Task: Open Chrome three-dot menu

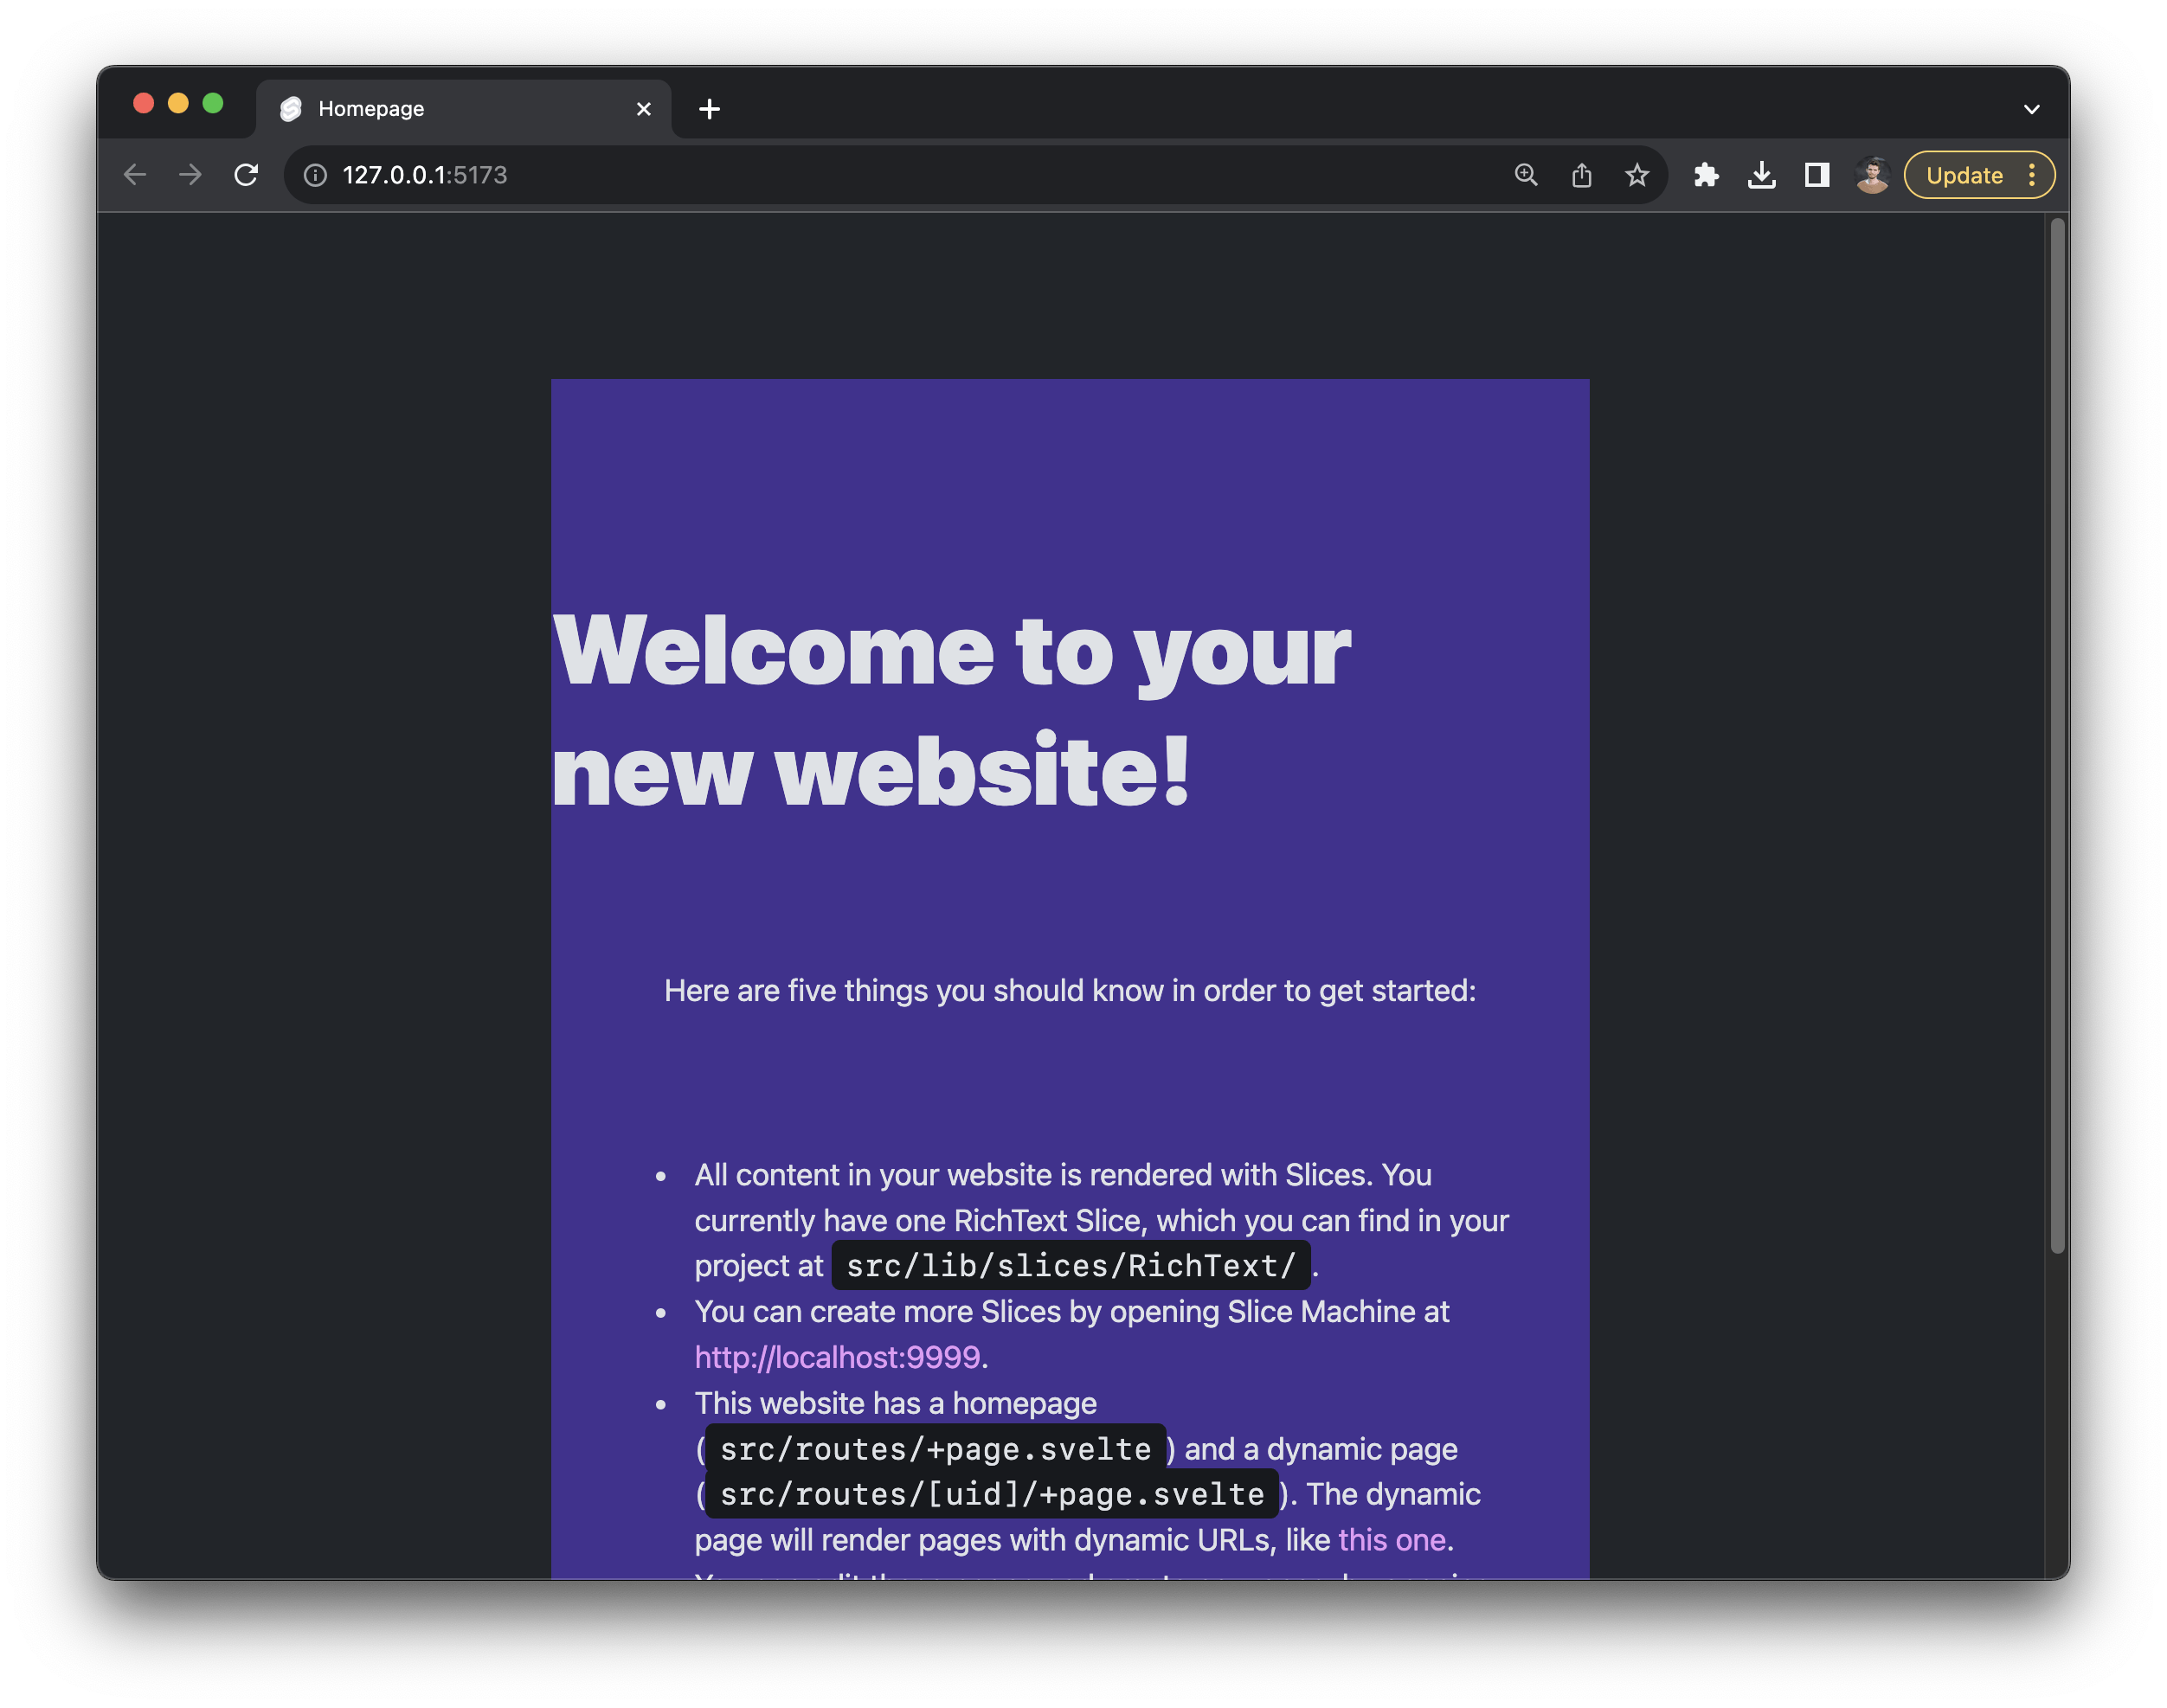Action: 2032,176
